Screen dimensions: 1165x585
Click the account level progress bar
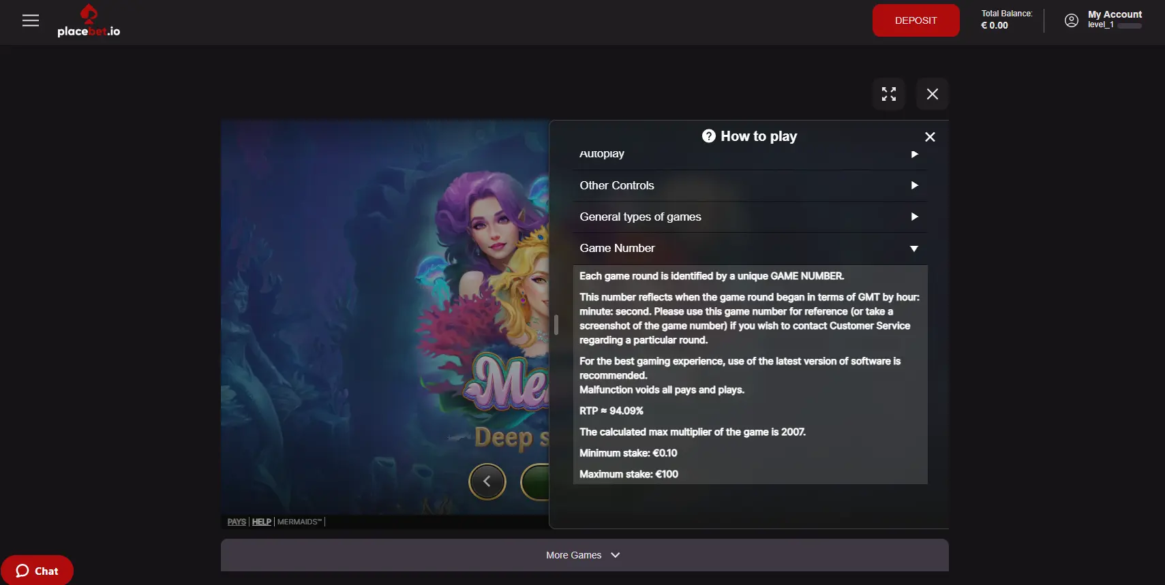click(1130, 26)
